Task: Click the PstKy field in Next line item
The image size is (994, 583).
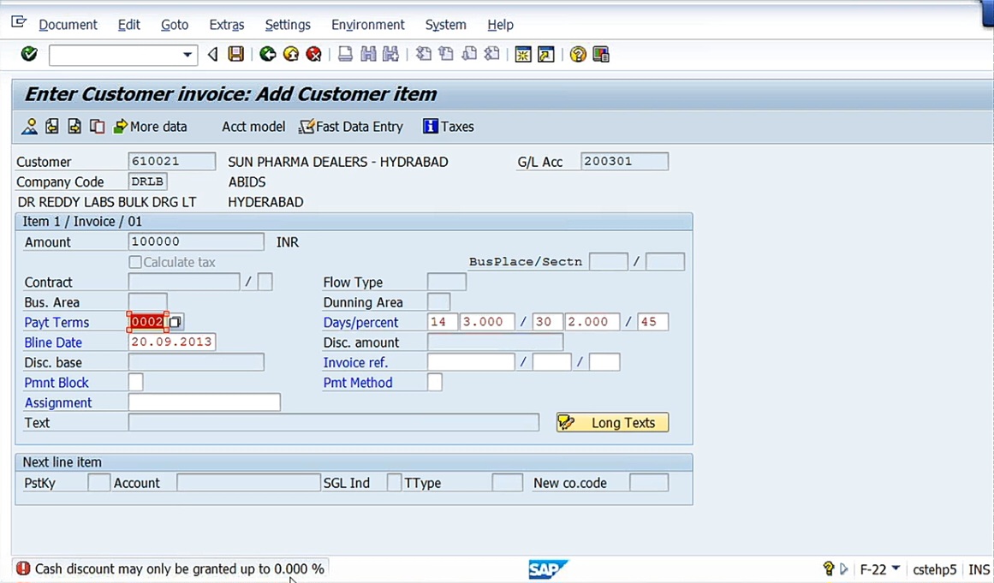Action: click(x=99, y=483)
